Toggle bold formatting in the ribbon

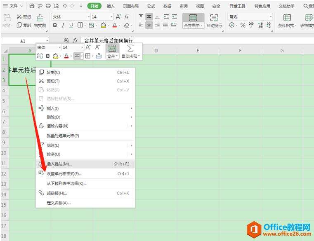pyautogui.click(x=55, y=25)
